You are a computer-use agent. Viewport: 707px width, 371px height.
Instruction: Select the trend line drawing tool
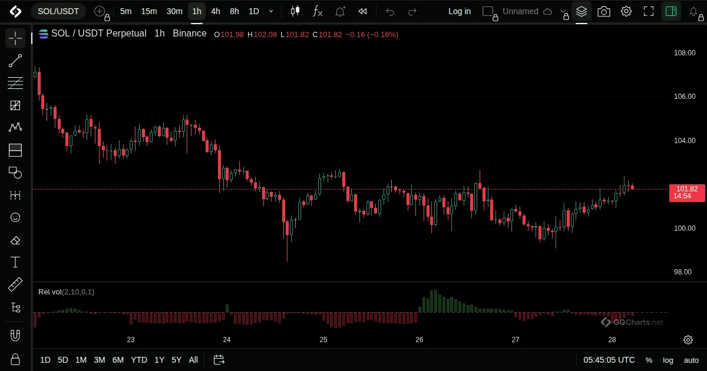(15, 61)
